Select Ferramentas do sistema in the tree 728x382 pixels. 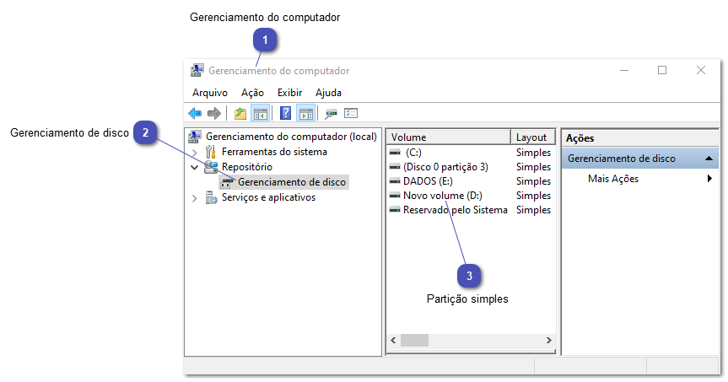point(274,152)
